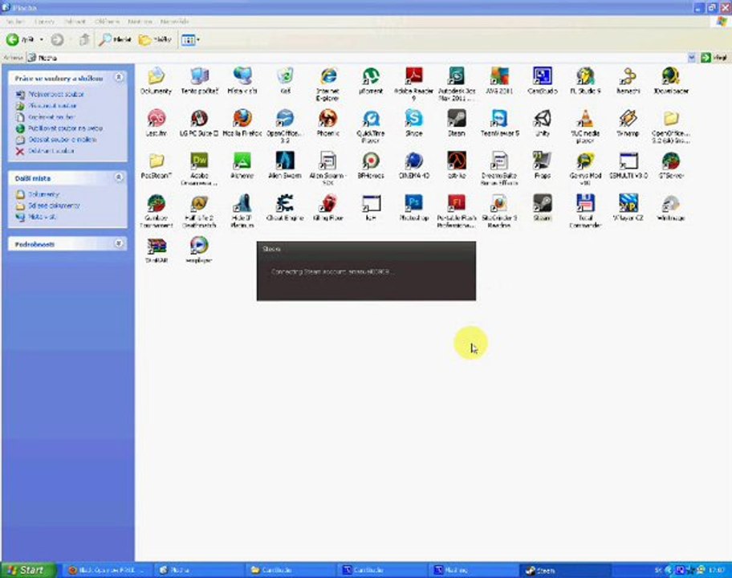The height and width of the screenshot is (578, 732).
Task: Open the address bar dropdown arrow
Action: point(691,58)
